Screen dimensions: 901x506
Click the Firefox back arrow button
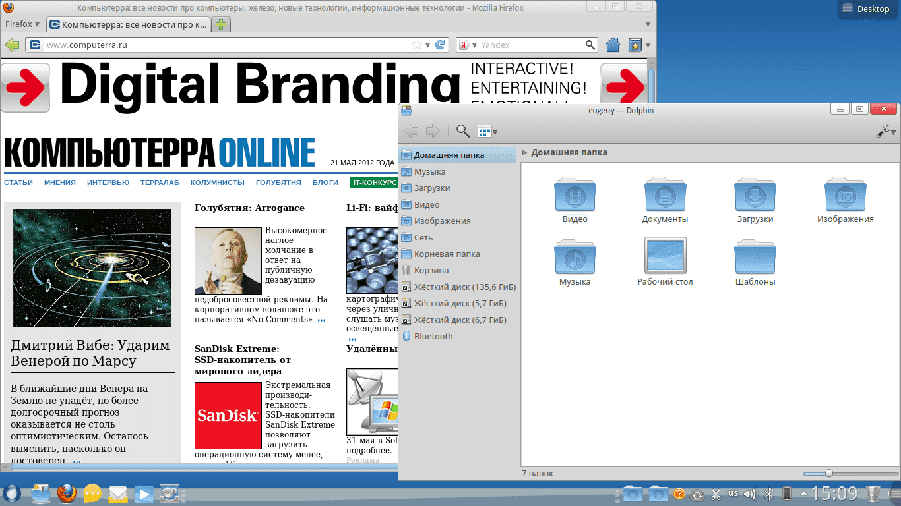pyautogui.click(x=12, y=45)
